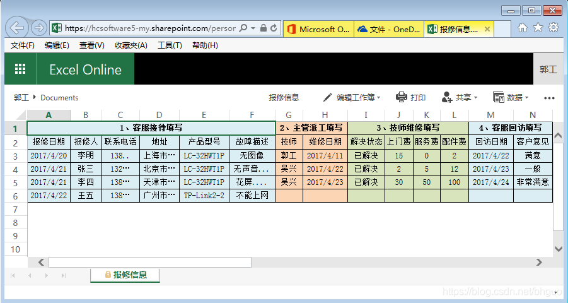
Task: Select column H header
Action: click(325, 115)
